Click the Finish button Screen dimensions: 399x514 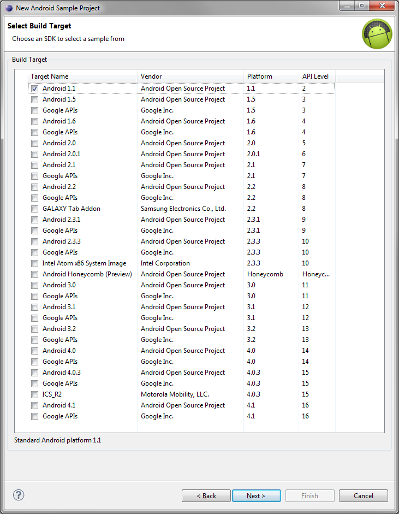[310, 495]
